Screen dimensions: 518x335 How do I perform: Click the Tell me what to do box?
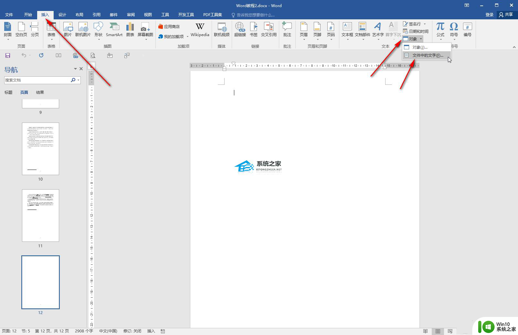tap(253, 15)
